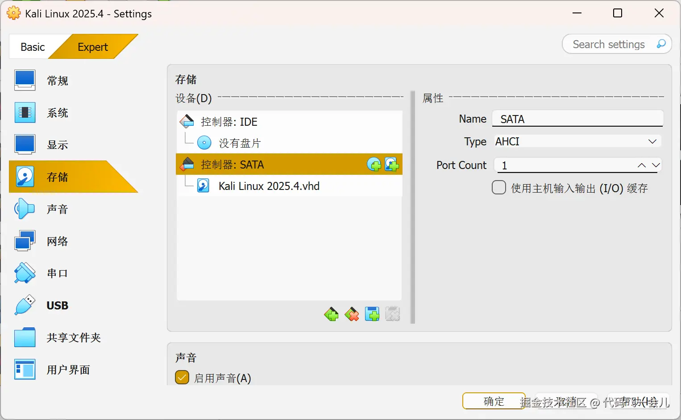681x420 pixels.
Task: Add optical drive to SATA controller
Action: 374,165
